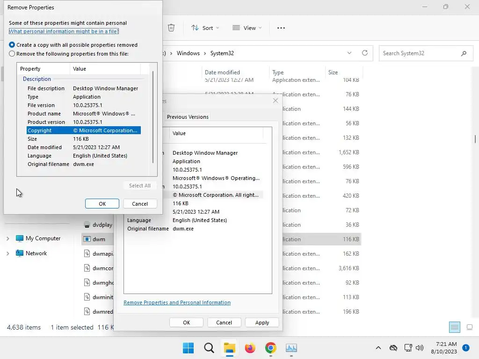Click the Microsoft Corporation copyright value in Properties
Screen dimensions: 479x359
(x=216, y=195)
